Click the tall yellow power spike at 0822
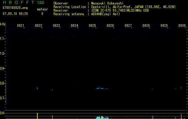The height and width of the screenshot is (119, 188). 37,116
